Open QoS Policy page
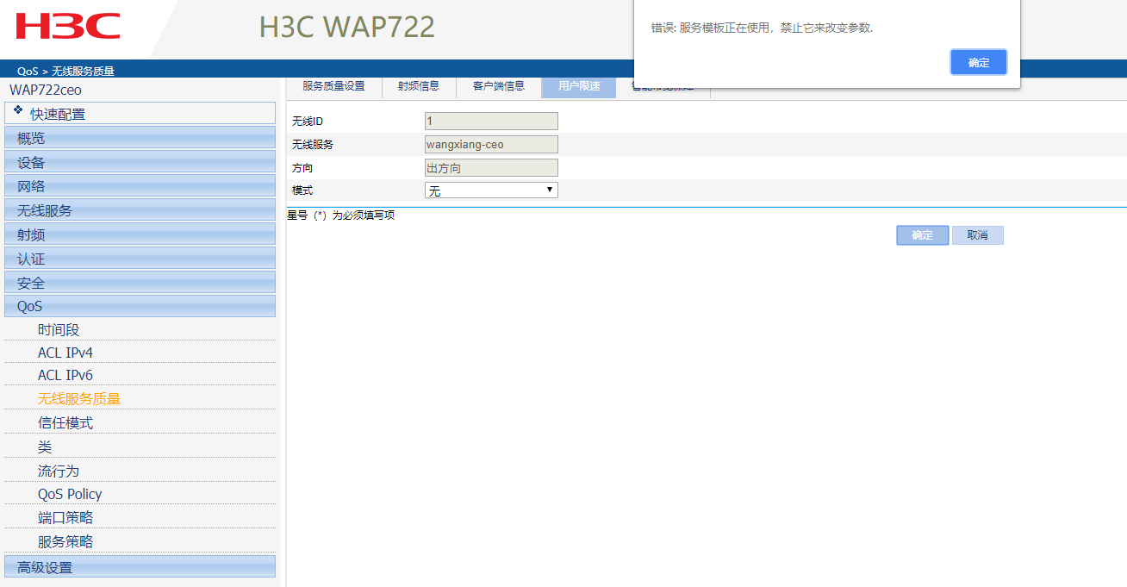 click(70, 494)
